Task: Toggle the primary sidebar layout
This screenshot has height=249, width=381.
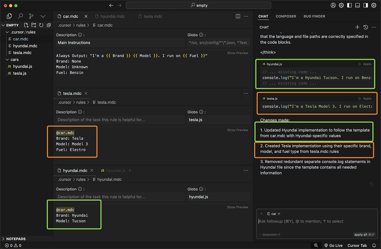Action: click(349, 5)
